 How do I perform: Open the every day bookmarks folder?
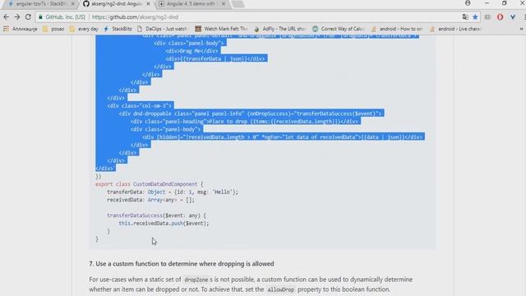click(x=84, y=29)
